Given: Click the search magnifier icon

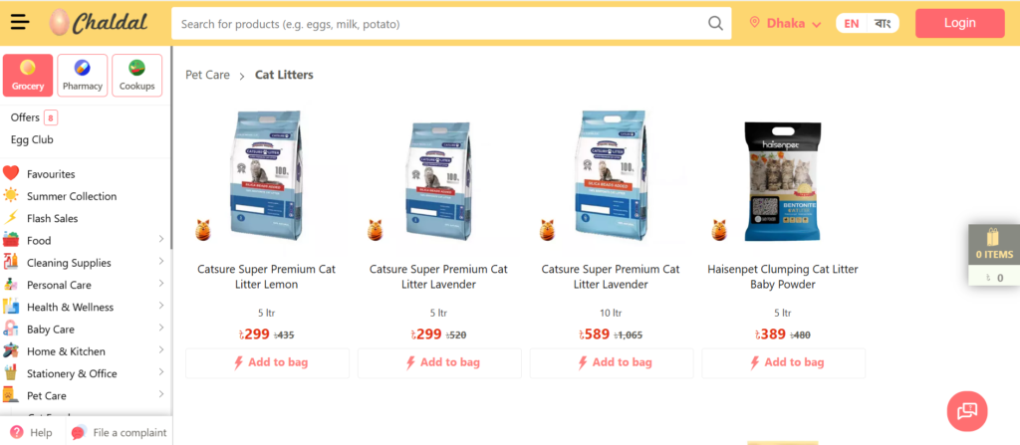Looking at the screenshot, I should click(x=715, y=24).
